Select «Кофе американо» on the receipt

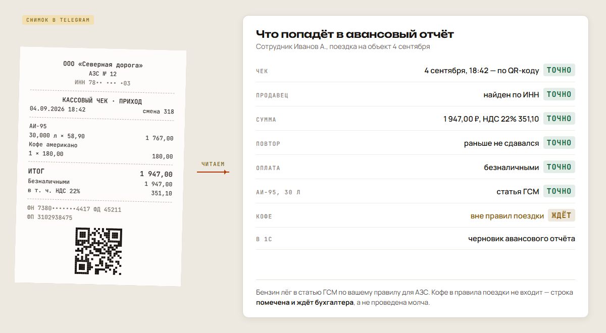point(53,145)
